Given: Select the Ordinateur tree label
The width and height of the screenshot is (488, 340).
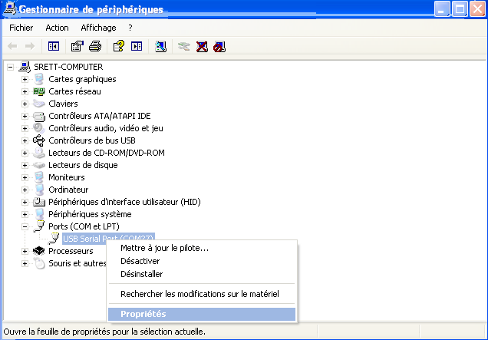Looking at the screenshot, I should tap(68, 190).
